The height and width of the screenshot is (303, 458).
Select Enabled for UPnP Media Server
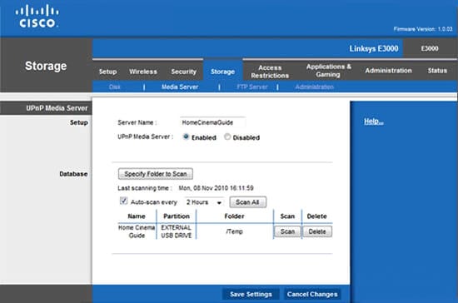pos(186,137)
